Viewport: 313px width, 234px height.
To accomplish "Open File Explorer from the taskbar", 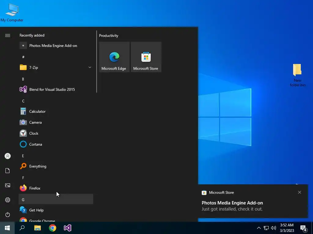I will tap(37, 228).
